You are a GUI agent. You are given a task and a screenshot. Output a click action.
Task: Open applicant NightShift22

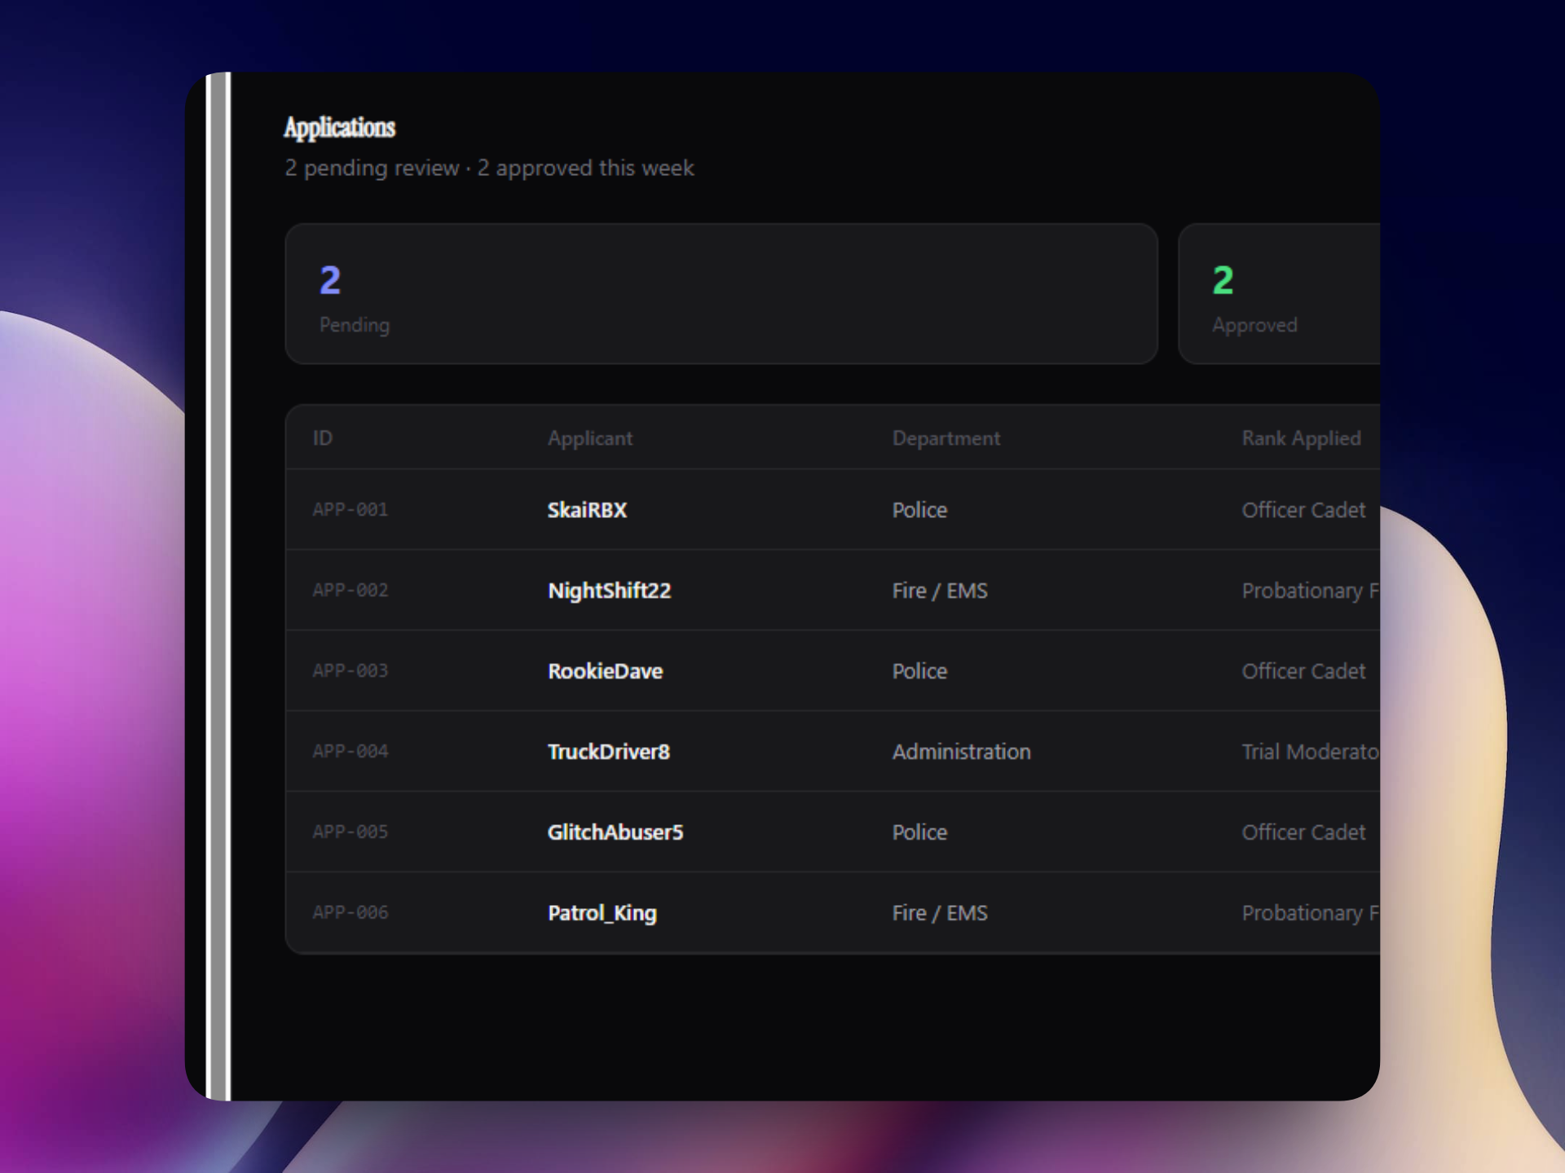pyautogui.click(x=610, y=591)
